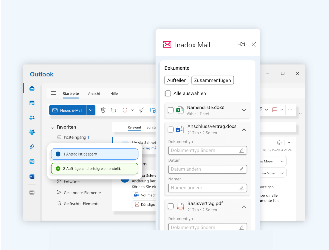Open the Neues E-Mail dropdown arrow
The height and width of the screenshot is (250, 329).
point(91,110)
